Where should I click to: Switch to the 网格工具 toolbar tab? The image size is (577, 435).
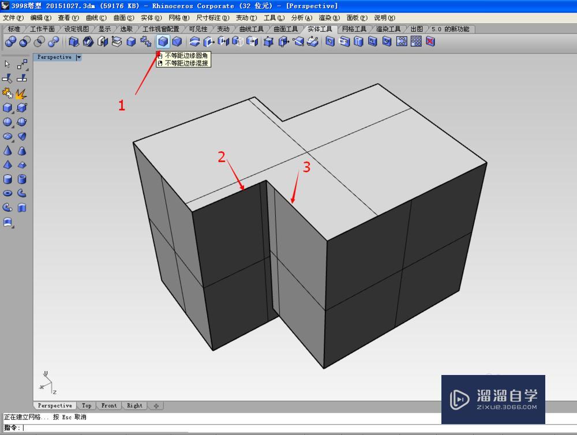pyautogui.click(x=354, y=29)
